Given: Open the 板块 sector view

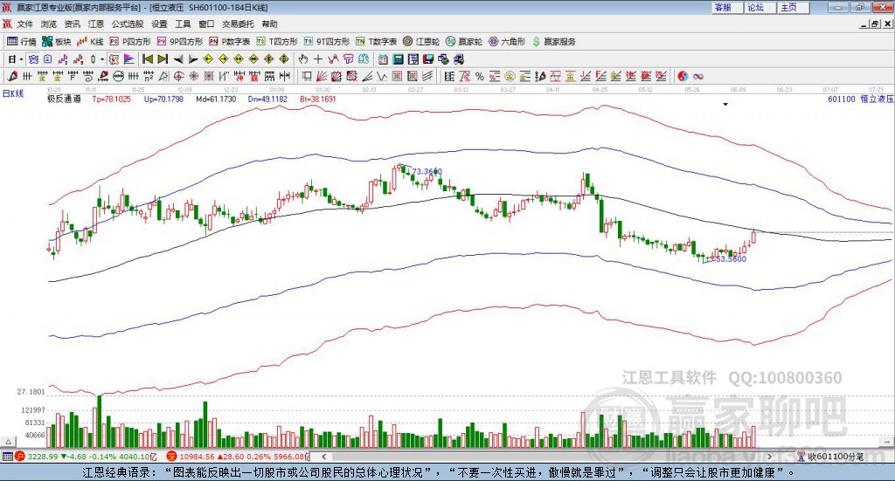Looking at the screenshot, I should [x=56, y=42].
